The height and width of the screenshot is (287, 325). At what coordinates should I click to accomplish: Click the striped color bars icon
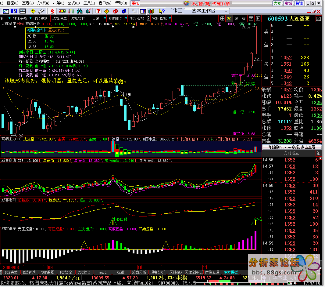tap(71, 11)
